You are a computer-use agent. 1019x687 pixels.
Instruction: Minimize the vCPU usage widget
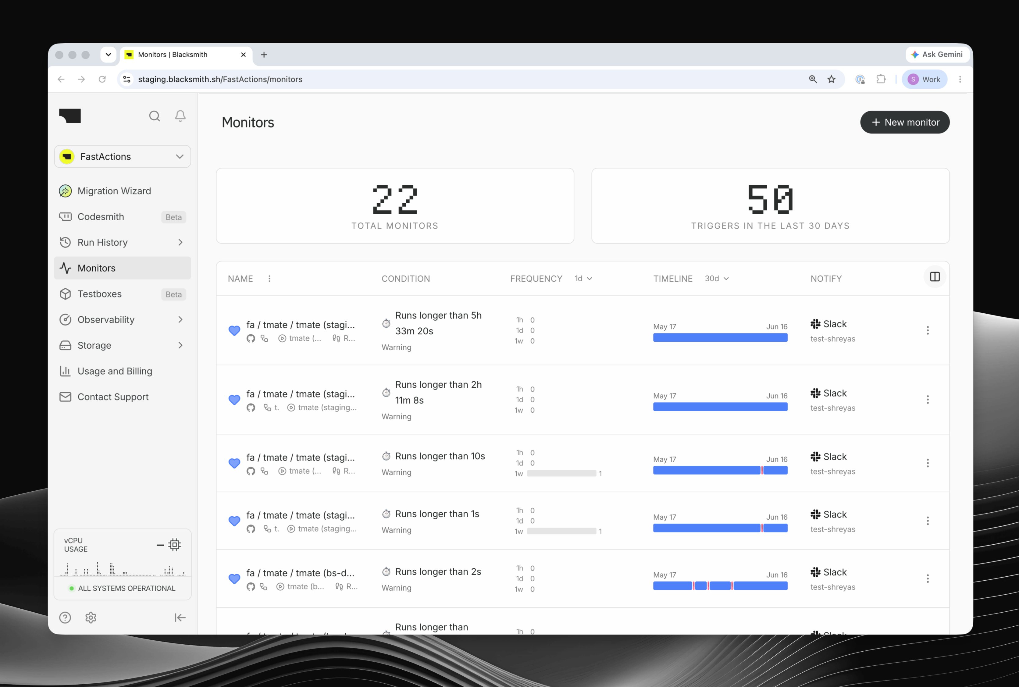pyautogui.click(x=160, y=545)
